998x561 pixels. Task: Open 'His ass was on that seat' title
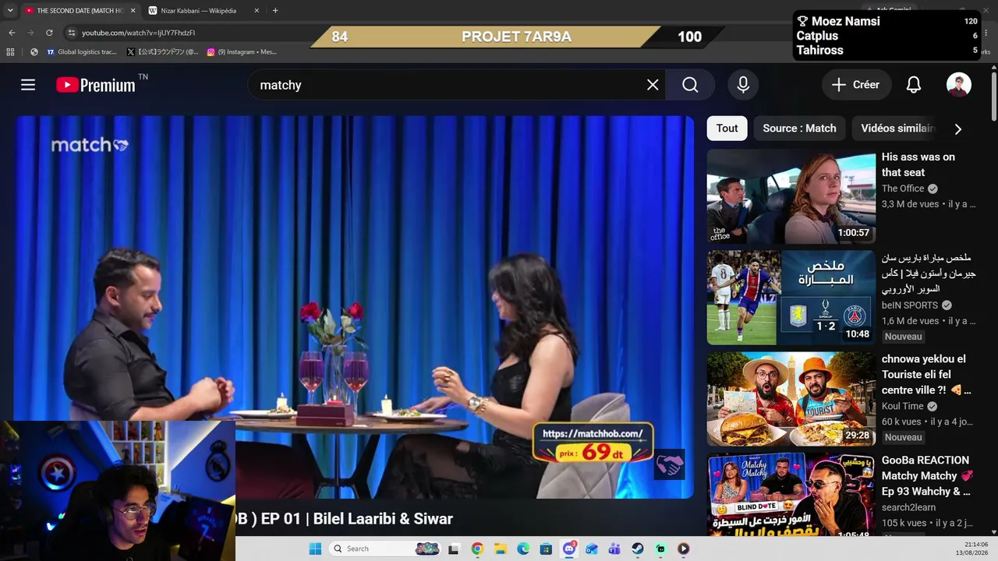click(918, 164)
